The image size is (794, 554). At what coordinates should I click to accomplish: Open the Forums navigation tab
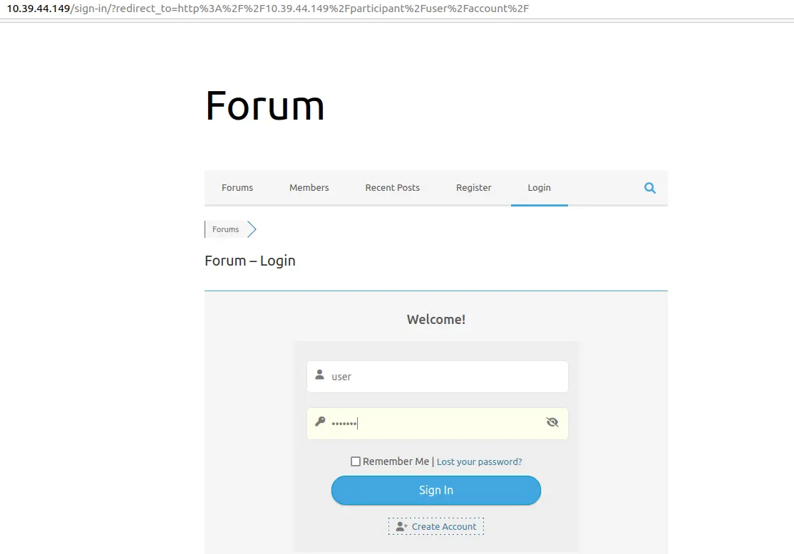click(237, 188)
